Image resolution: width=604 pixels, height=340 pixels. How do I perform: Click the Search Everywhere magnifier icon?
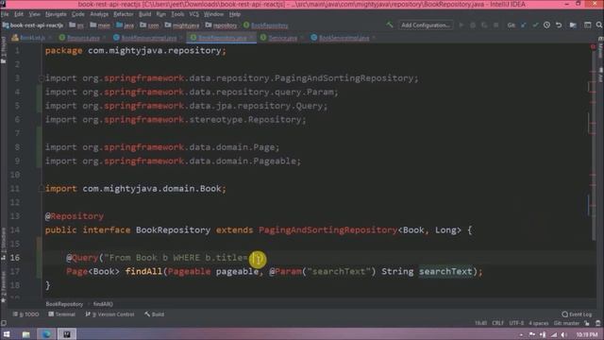[599, 25]
